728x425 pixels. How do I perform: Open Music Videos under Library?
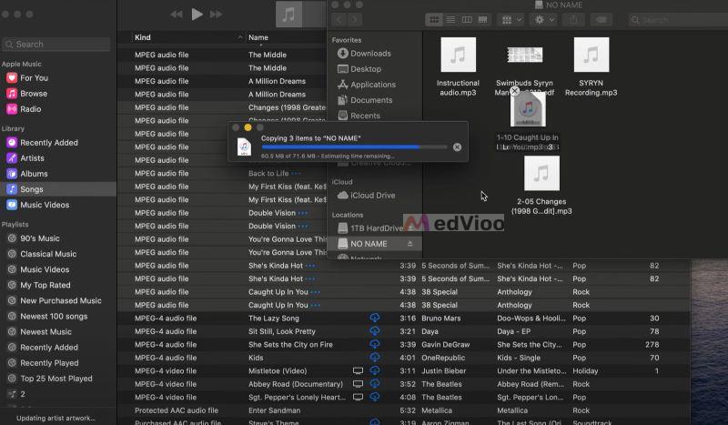pos(45,205)
